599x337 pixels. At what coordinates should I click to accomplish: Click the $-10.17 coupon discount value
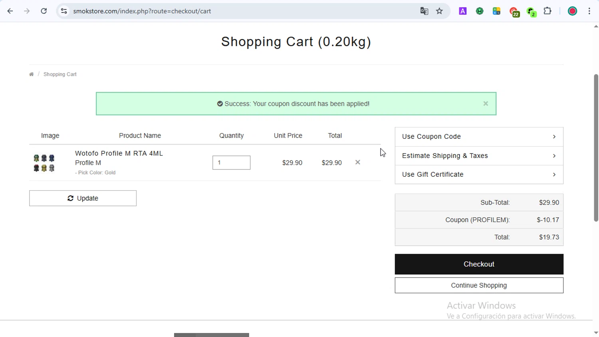(548, 220)
